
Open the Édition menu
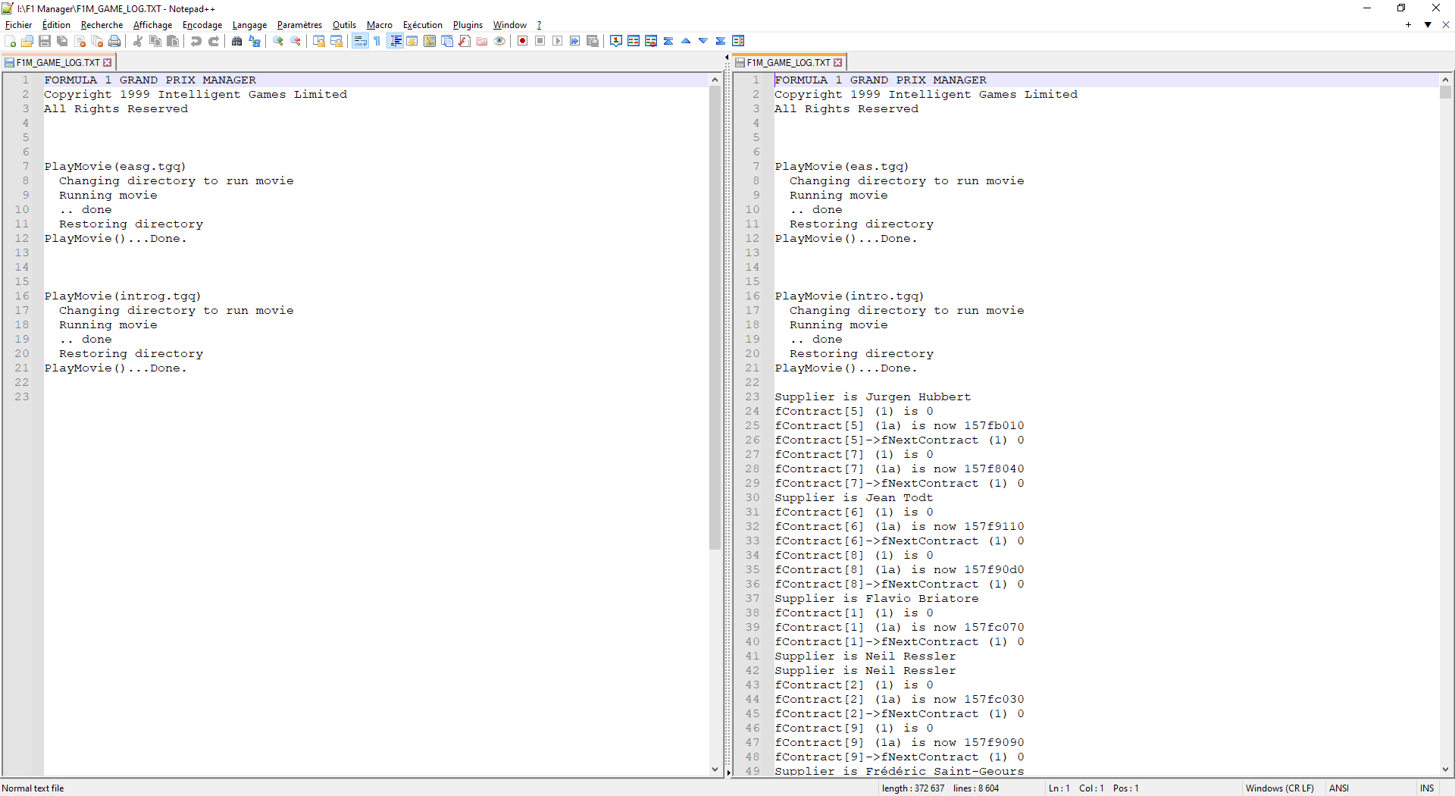pos(56,25)
